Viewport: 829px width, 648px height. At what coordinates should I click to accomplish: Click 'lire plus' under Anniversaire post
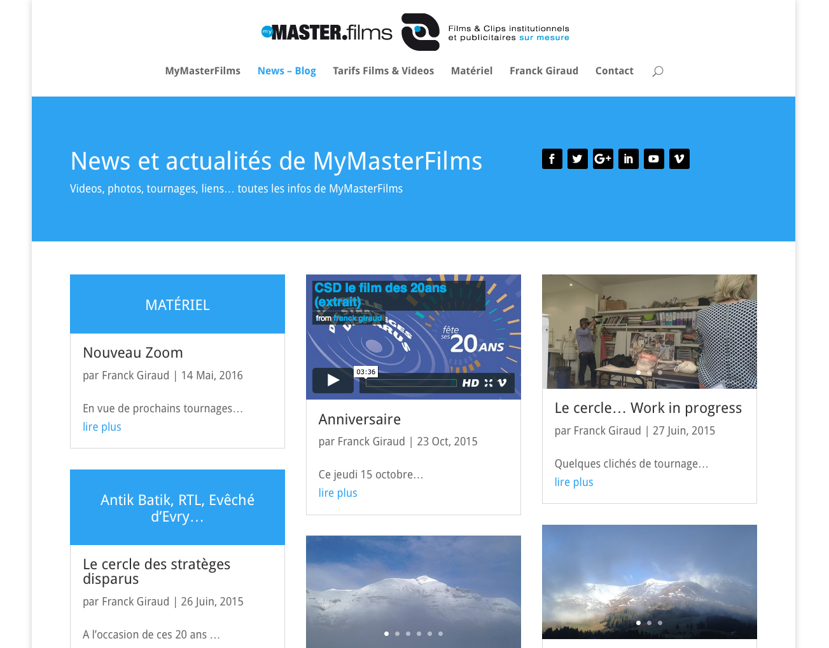coord(338,493)
